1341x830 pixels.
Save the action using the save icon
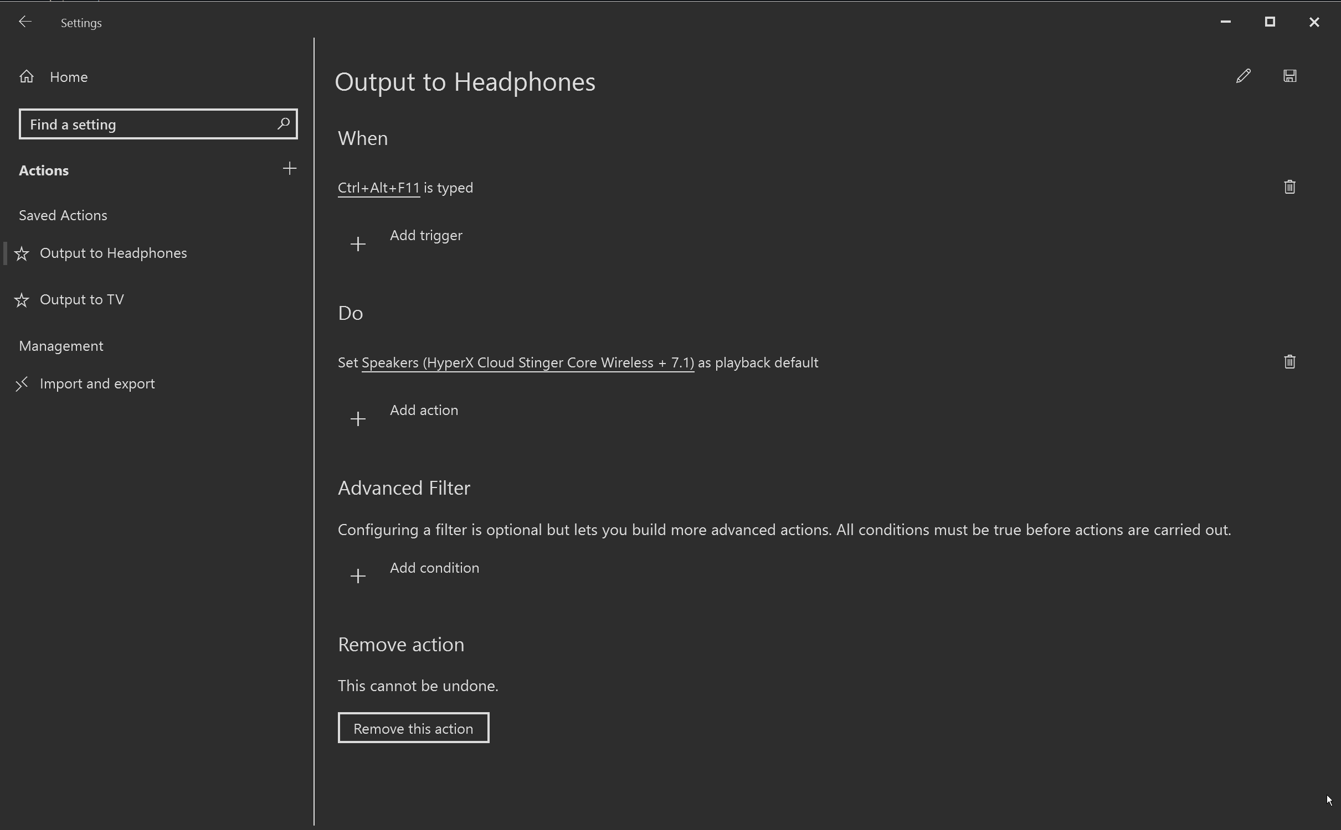pos(1289,76)
